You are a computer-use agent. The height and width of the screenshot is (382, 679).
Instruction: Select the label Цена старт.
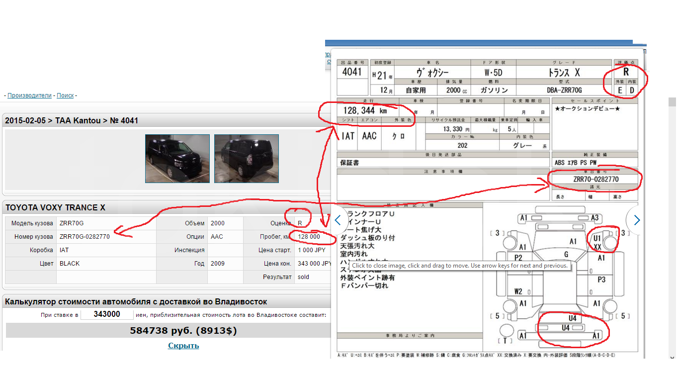[275, 250]
